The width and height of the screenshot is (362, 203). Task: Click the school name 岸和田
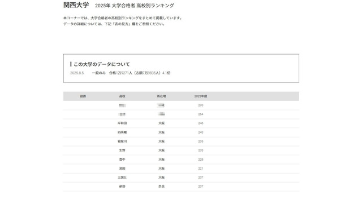tap(122, 123)
